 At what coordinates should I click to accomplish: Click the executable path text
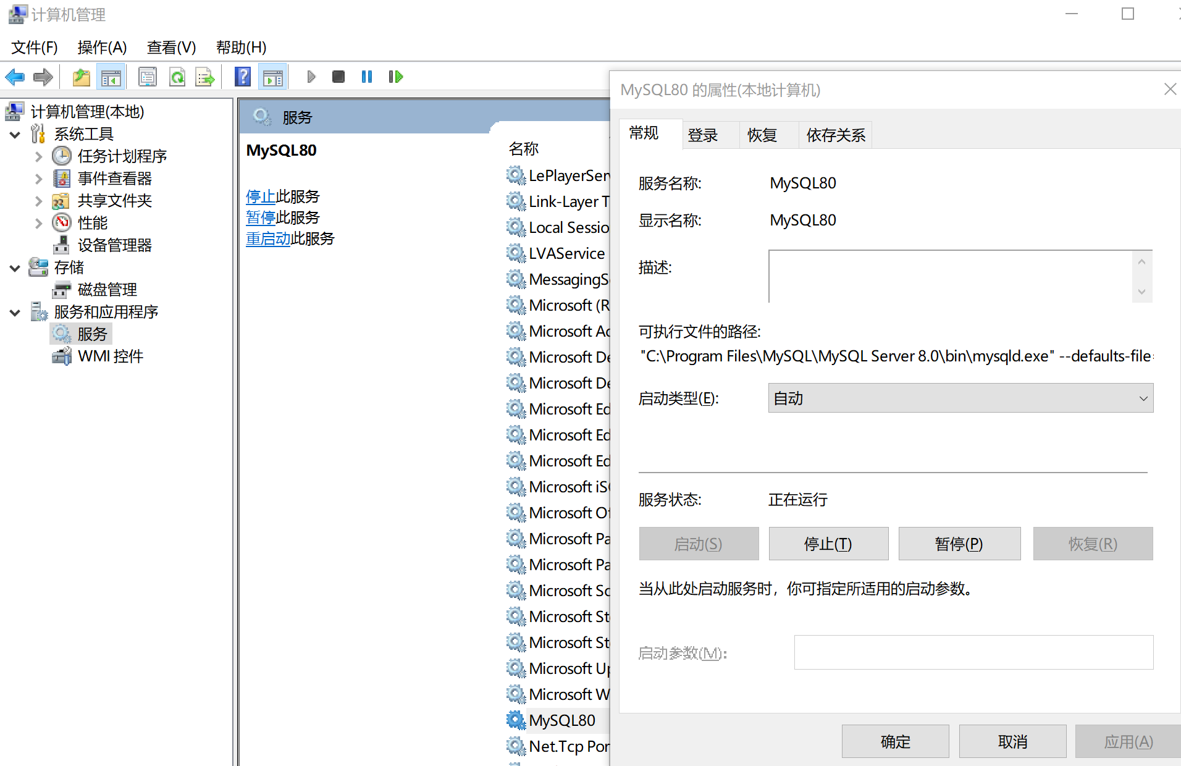click(x=896, y=356)
